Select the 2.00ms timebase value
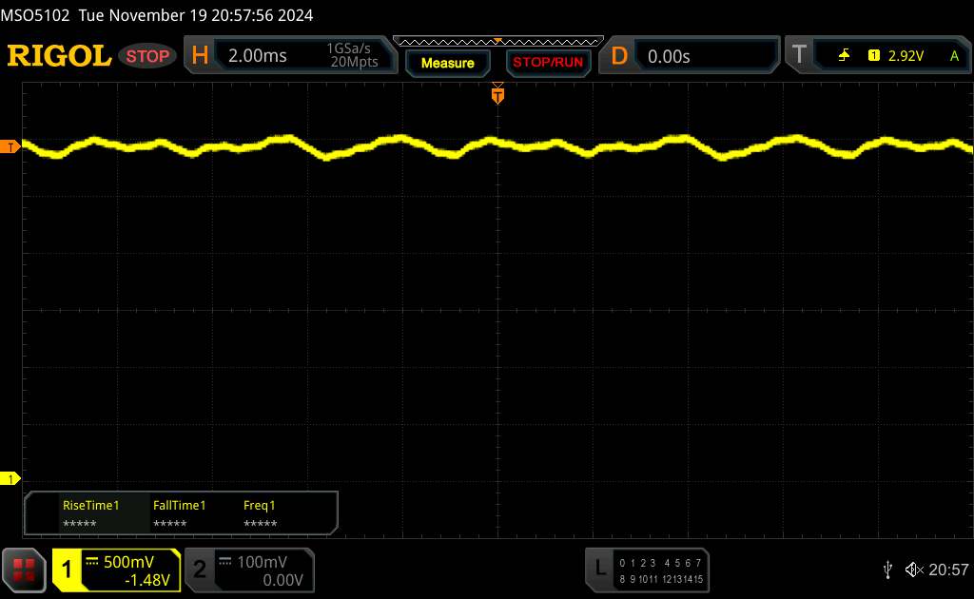974x599 pixels. coord(257,56)
